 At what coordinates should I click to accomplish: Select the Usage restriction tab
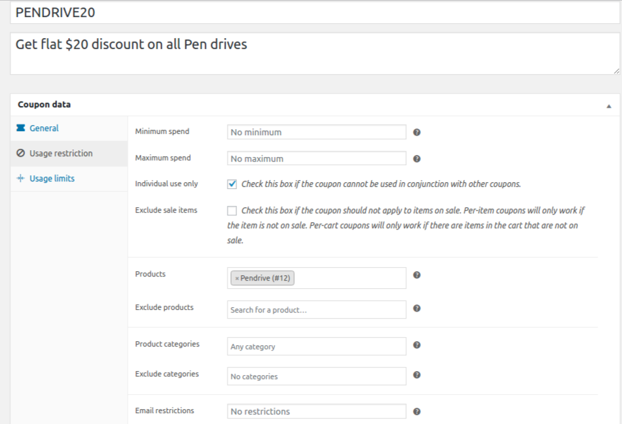[60, 154]
